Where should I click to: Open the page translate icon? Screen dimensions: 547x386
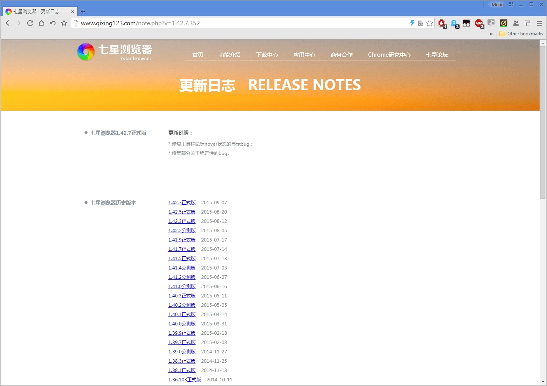tap(421, 23)
